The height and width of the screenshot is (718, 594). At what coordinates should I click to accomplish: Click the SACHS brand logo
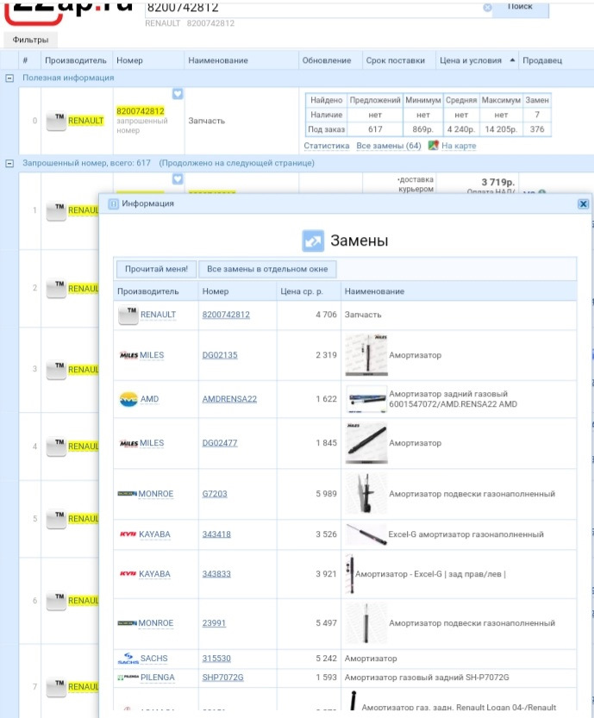[x=128, y=659]
